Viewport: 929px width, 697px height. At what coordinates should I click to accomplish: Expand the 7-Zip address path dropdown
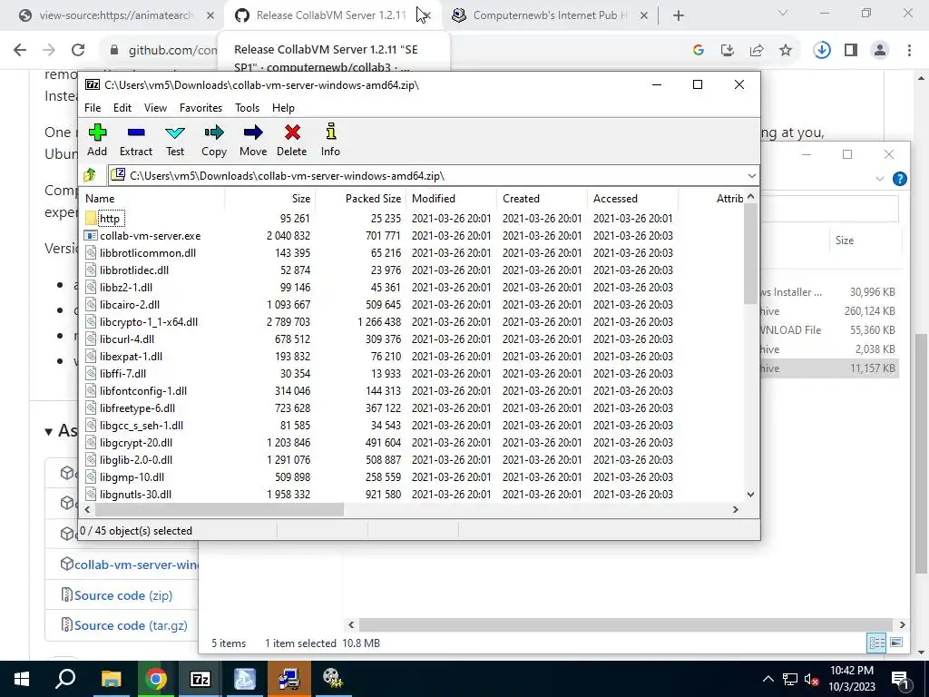tap(751, 175)
